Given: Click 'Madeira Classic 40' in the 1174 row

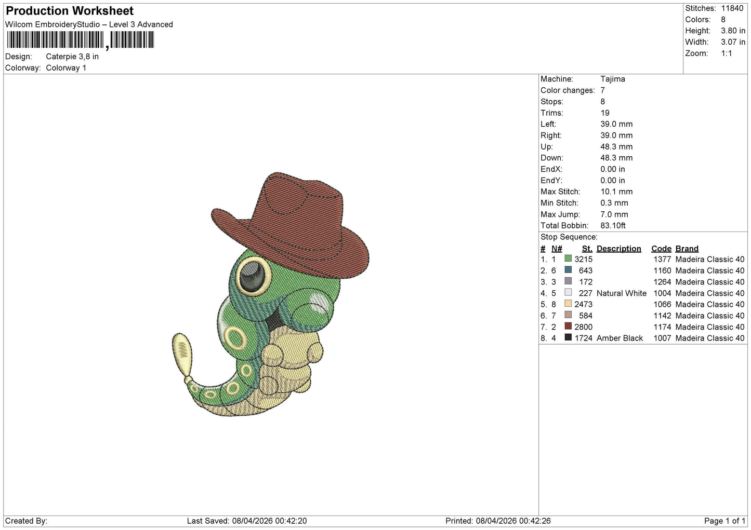Looking at the screenshot, I should click(x=710, y=327).
